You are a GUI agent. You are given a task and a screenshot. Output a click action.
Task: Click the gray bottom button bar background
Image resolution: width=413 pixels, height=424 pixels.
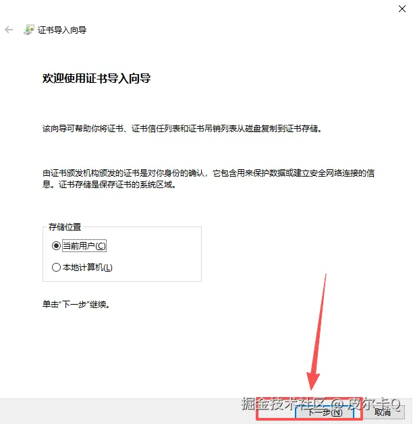(x=121, y=411)
